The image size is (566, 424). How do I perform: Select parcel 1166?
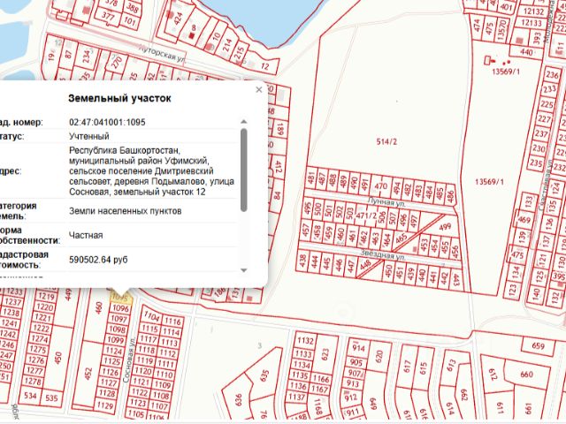point(320,379)
